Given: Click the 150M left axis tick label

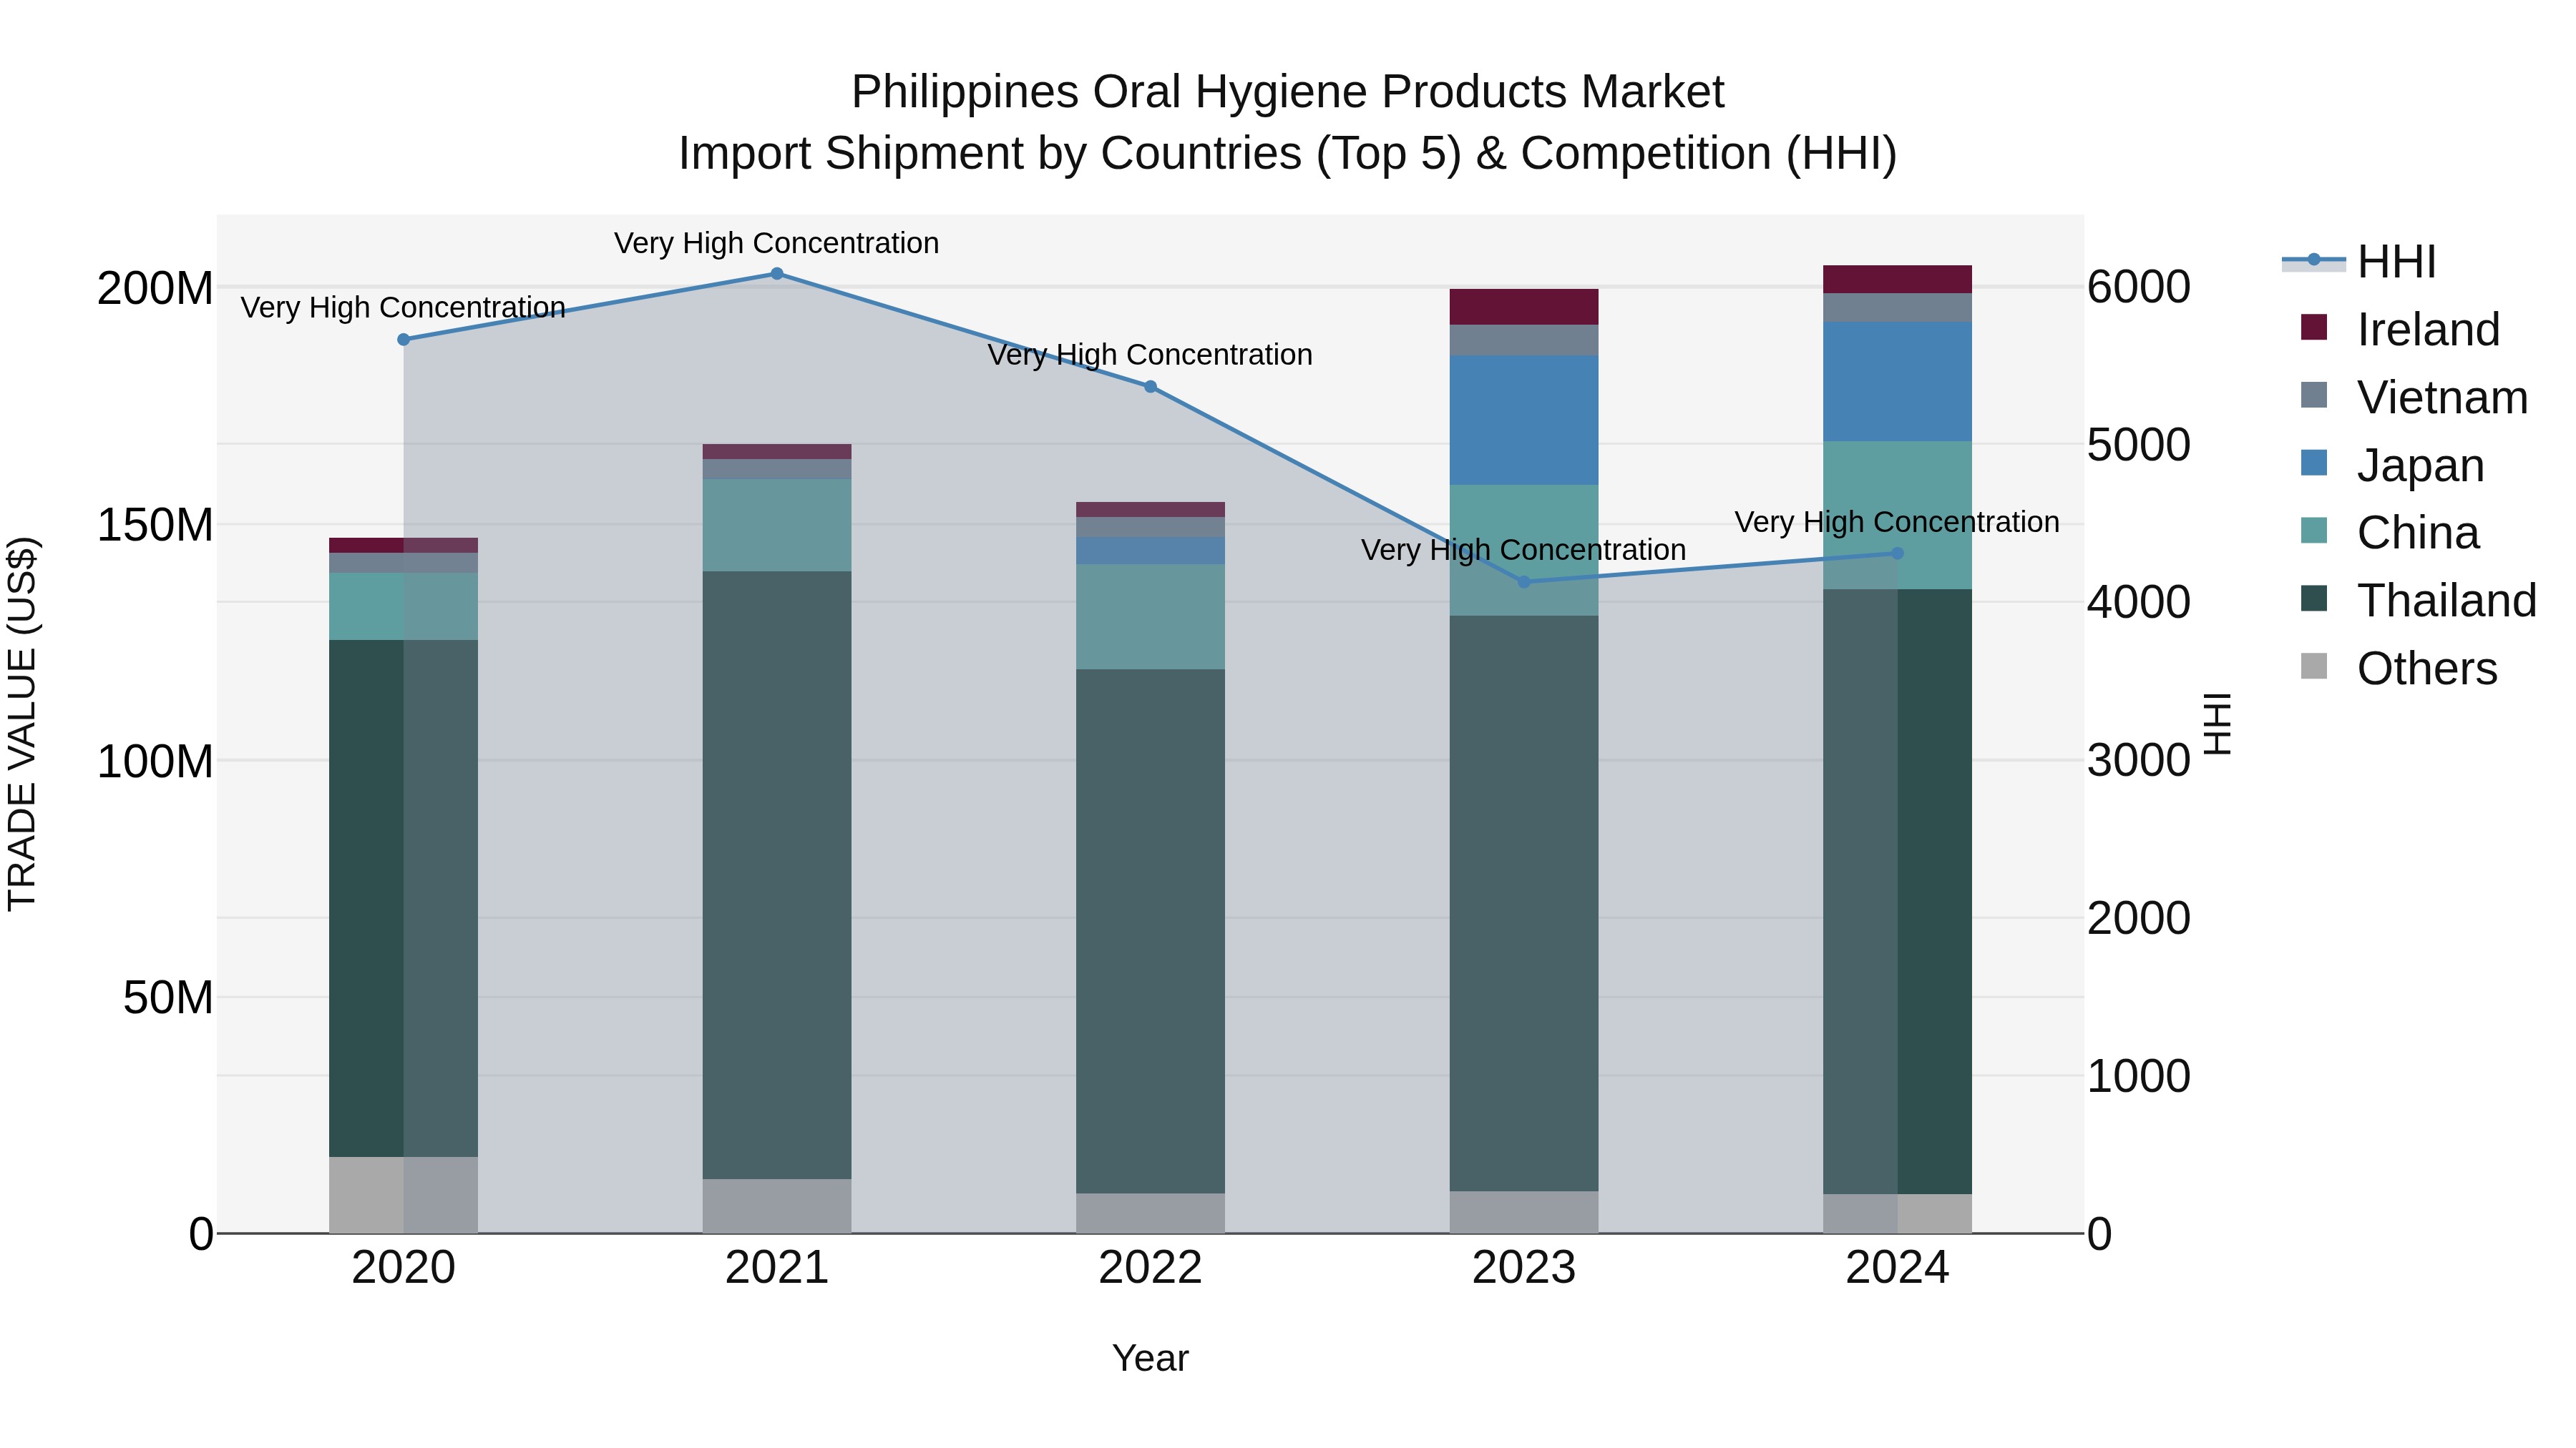Looking at the screenshot, I should (155, 525).
